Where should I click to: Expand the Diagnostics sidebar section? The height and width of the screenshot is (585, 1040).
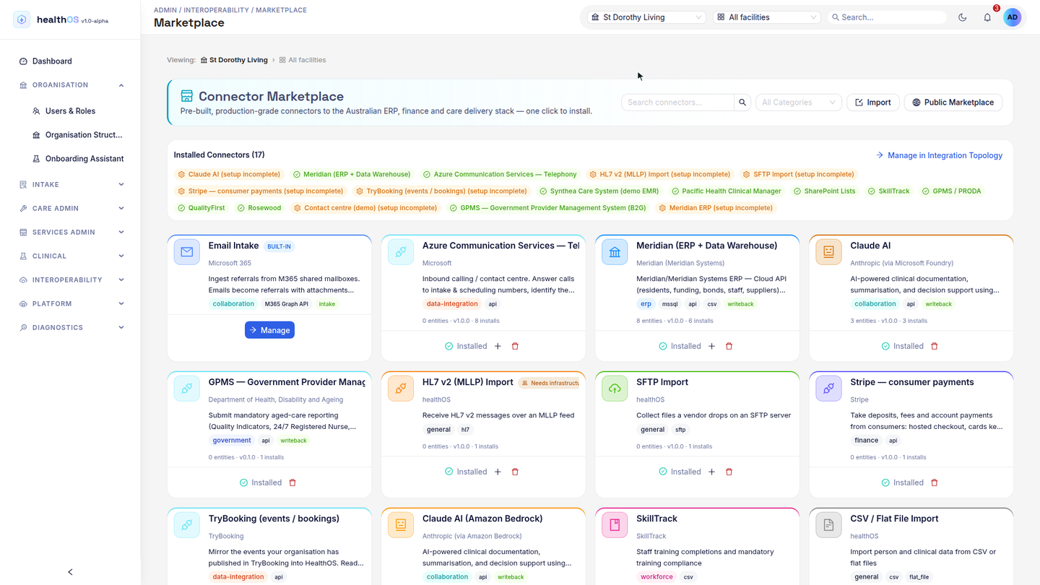click(70, 328)
